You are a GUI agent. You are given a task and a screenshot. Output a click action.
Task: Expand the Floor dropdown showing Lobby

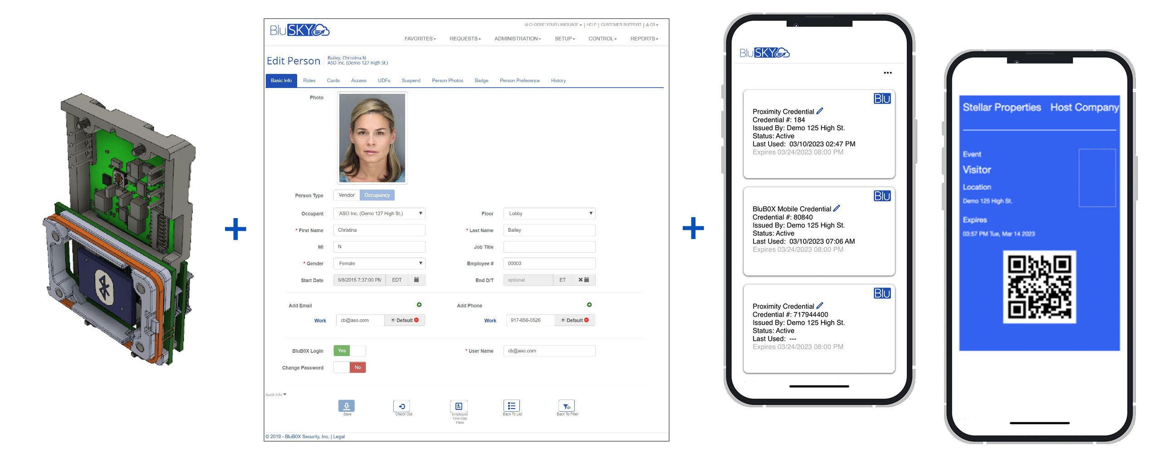(x=549, y=214)
